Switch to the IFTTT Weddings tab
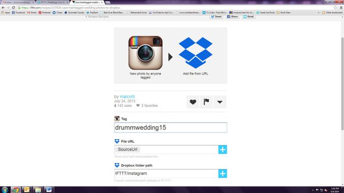Screen dimensions: 344x193 click(53, 2)
